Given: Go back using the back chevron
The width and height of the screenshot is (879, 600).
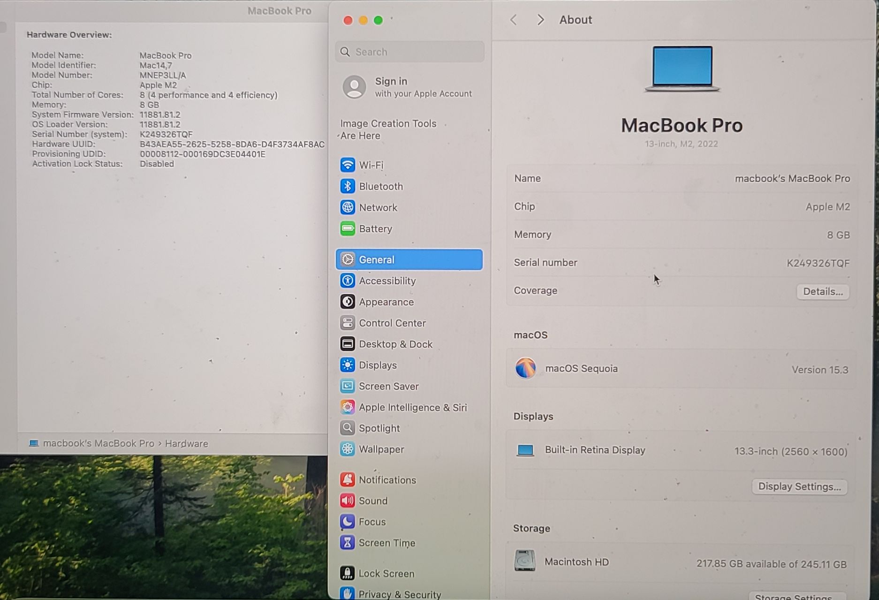Looking at the screenshot, I should (x=514, y=20).
